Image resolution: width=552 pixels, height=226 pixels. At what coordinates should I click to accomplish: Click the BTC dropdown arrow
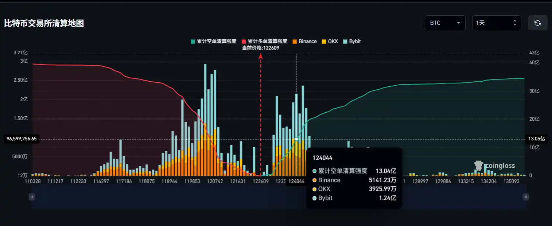[459, 23]
